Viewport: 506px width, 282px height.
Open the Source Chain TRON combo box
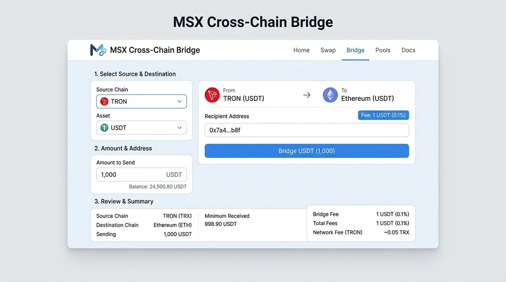pyautogui.click(x=141, y=101)
